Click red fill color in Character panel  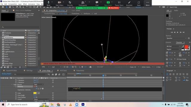tap(186, 47)
